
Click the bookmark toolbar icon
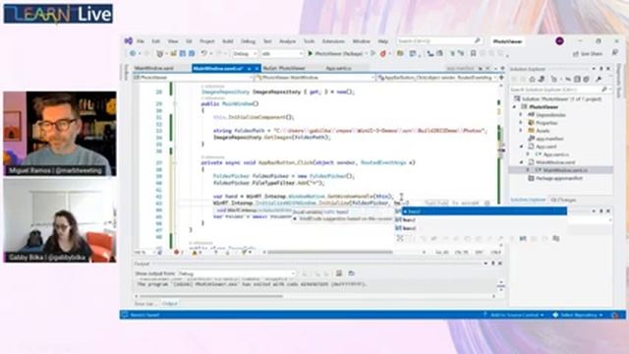(473, 53)
